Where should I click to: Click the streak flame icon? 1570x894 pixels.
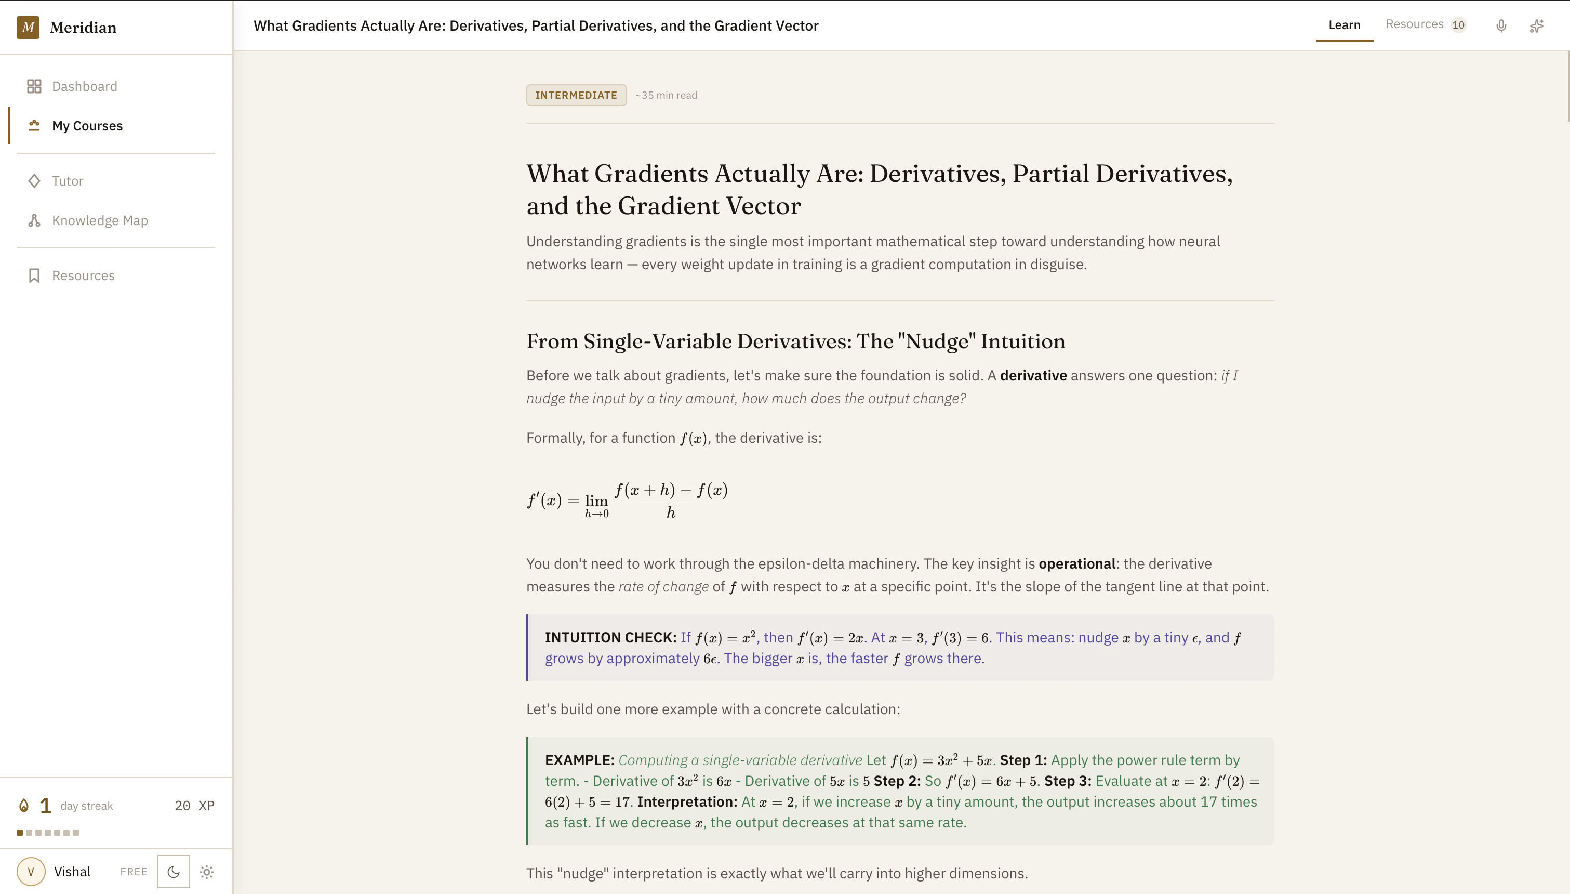point(24,806)
